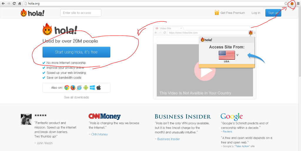The height and width of the screenshot is (151, 301).
Task: Open Google's 'Take Action' link
Action: tap(242, 146)
